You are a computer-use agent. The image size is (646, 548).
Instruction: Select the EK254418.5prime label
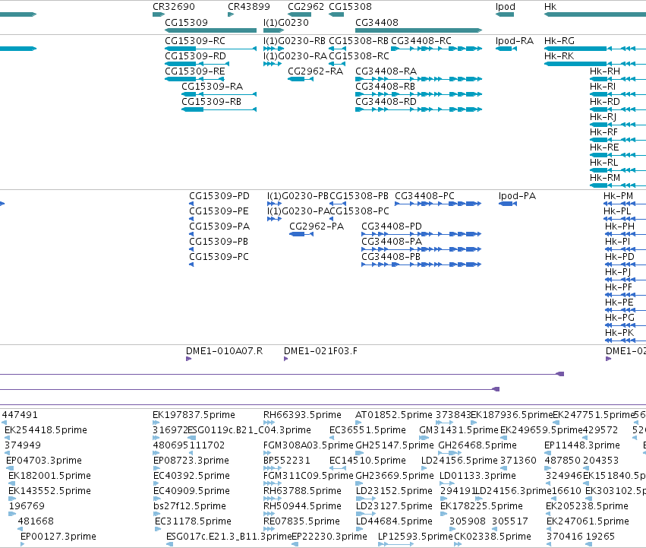[46, 430]
